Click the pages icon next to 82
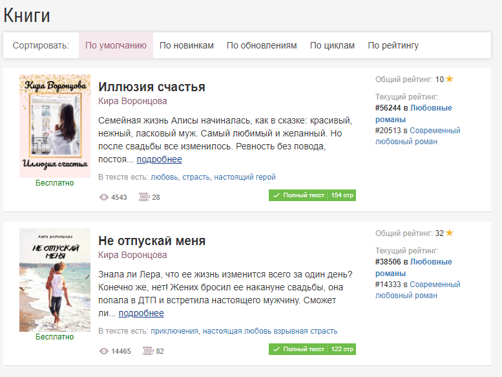 [x=147, y=351]
